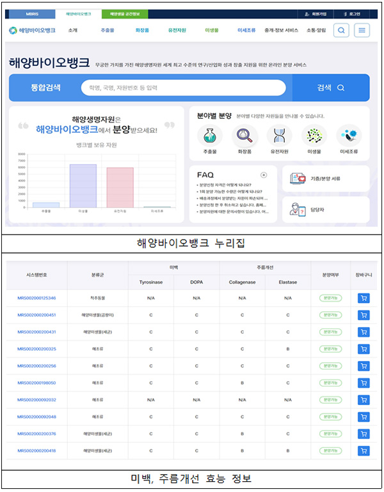The image size is (384, 492).
Task: Add MRS002000125346 to cart
Action: coord(363,298)
